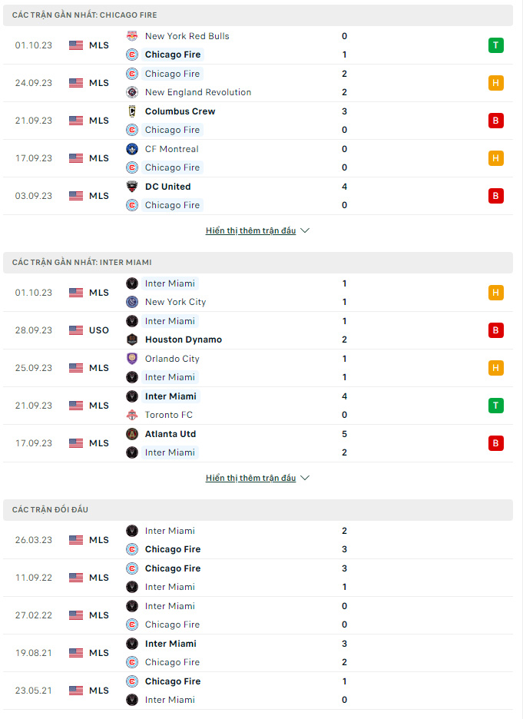Click the Toronto FC crest icon

(x=132, y=415)
